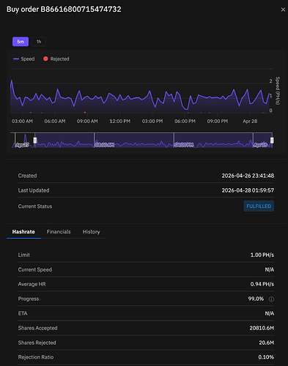Click the chart navigator overview strip
288x366 pixels.
tap(141, 141)
